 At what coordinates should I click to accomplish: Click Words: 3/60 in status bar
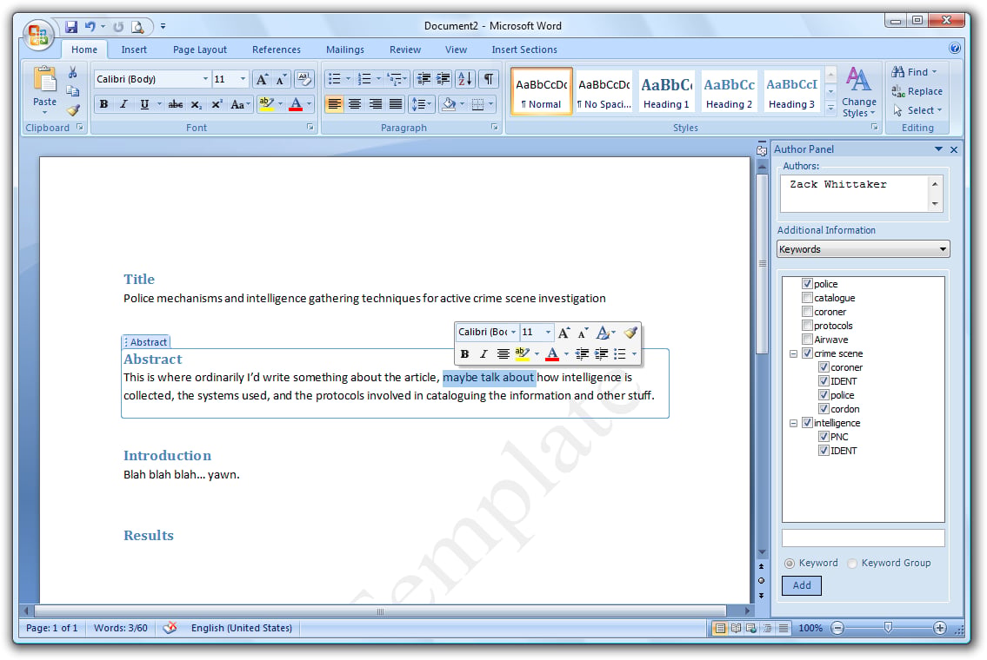point(120,627)
